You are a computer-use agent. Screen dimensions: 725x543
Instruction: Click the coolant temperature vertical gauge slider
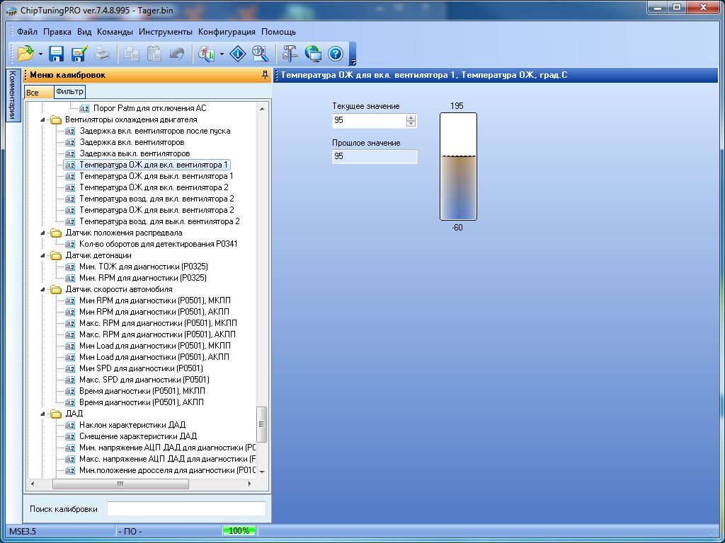pyautogui.click(x=458, y=166)
